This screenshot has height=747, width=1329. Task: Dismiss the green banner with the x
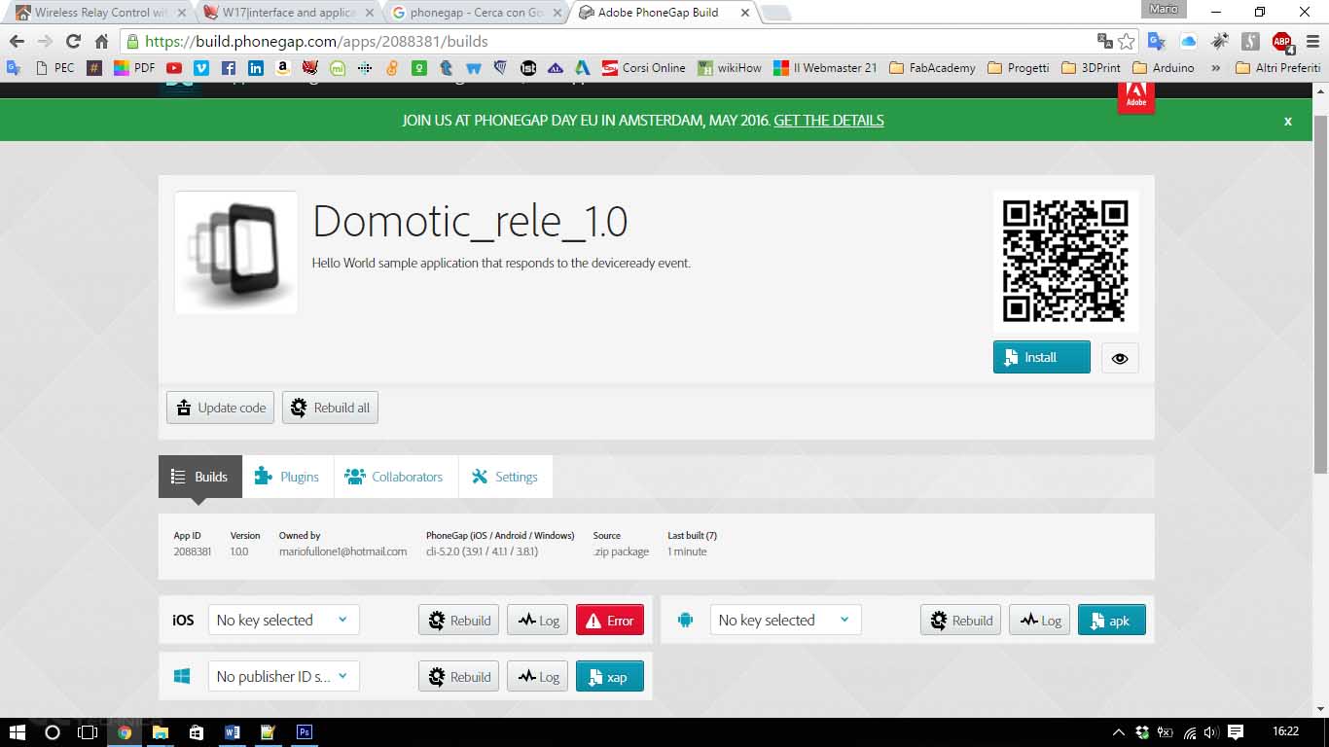1288,122
